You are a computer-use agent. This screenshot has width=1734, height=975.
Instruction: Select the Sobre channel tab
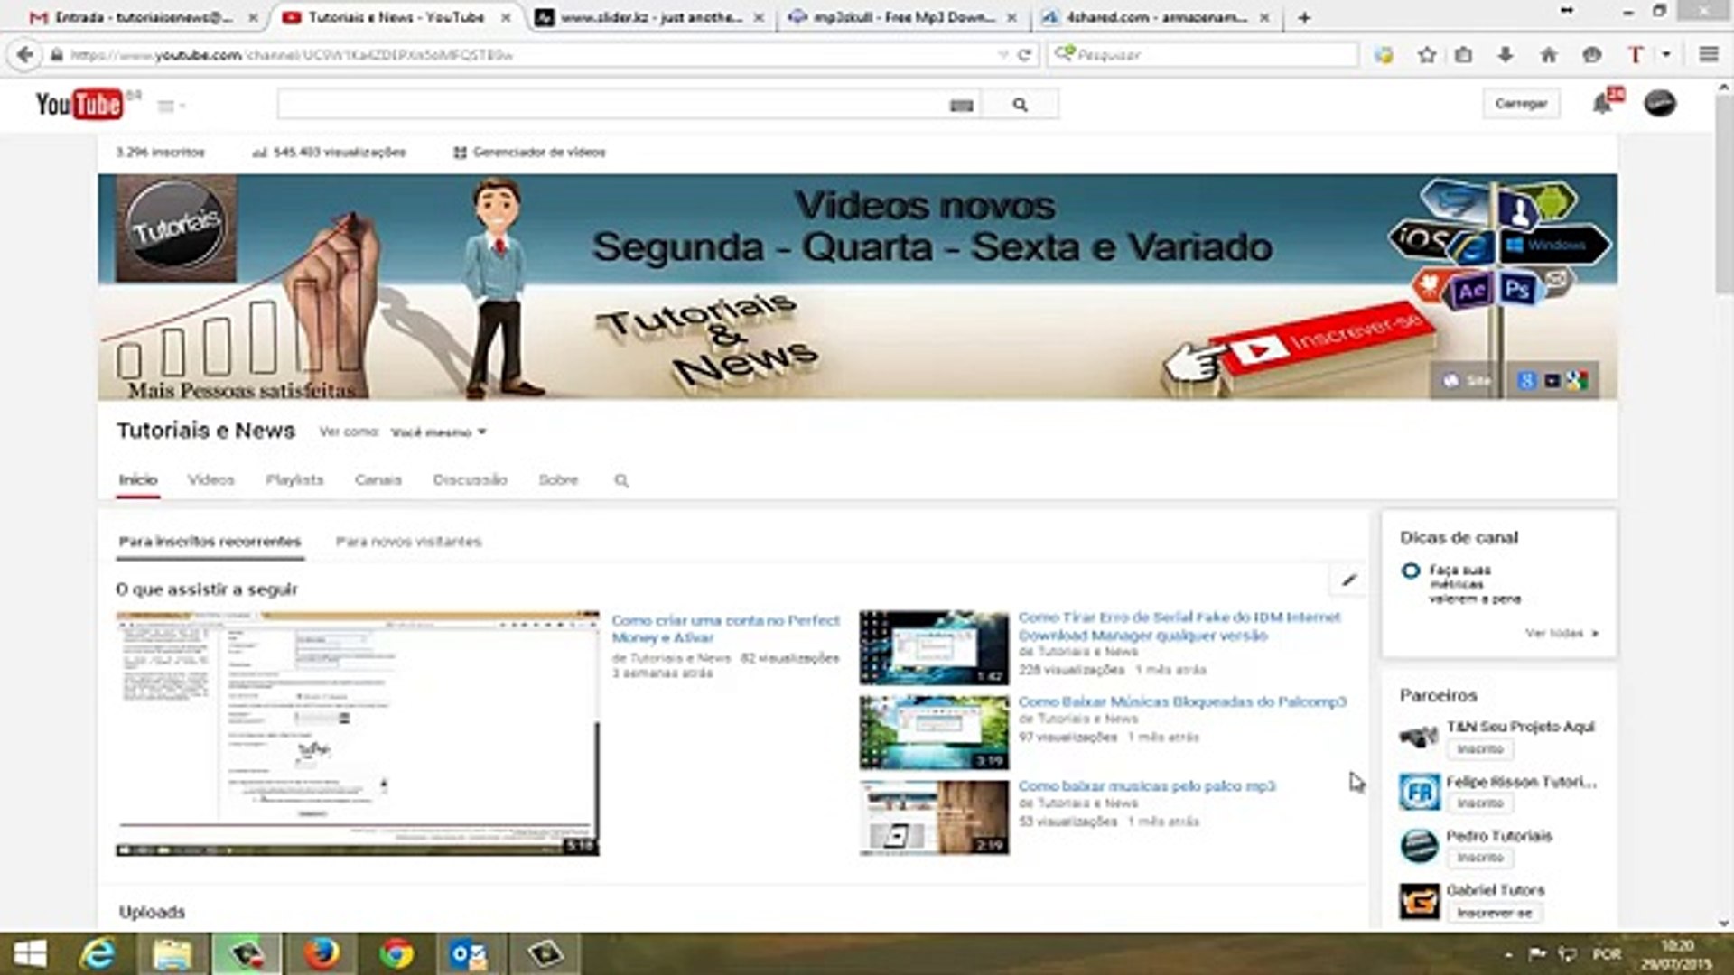(558, 479)
